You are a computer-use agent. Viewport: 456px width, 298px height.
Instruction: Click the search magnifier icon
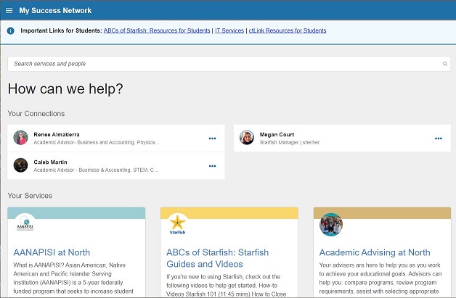pyautogui.click(x=444, y=64)
